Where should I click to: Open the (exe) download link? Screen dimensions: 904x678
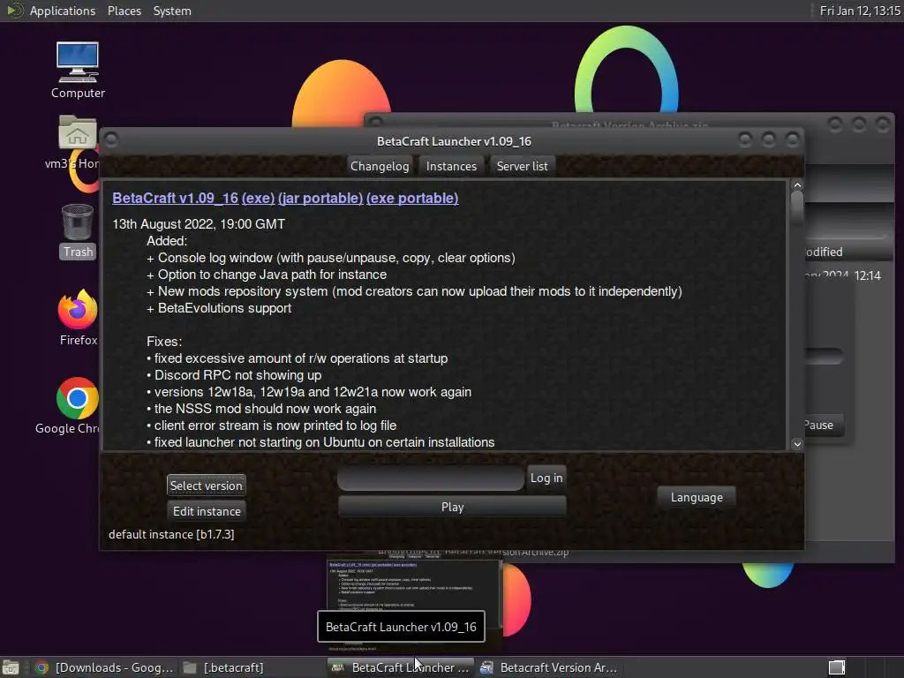pos(258,198)
